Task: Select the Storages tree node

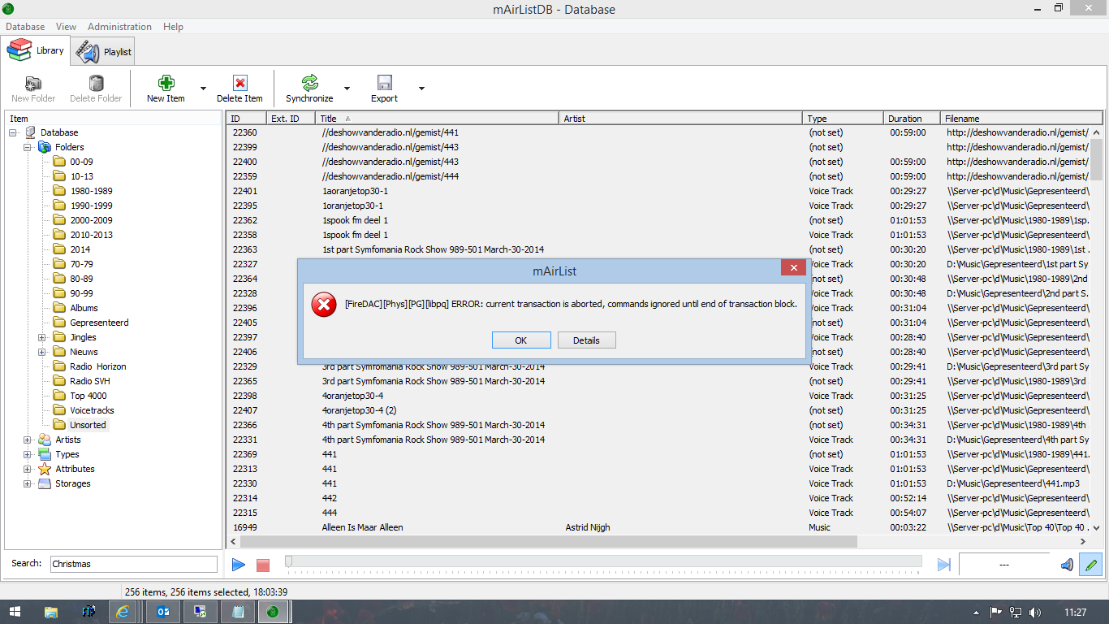Action: click(x=73, y=483)
